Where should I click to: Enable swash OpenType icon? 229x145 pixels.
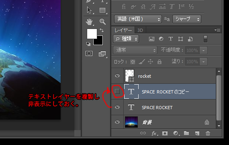pyautogui.click(x=153, y=7)
